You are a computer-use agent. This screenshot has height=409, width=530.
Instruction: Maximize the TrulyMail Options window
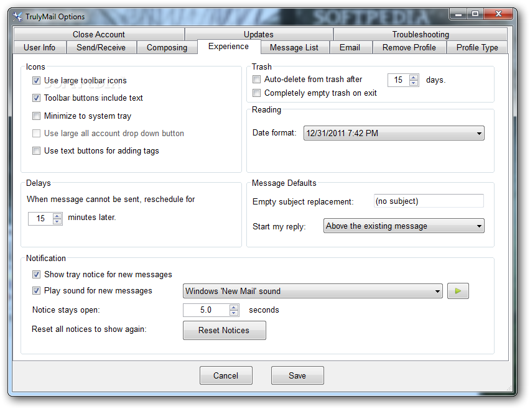(475, 14)
